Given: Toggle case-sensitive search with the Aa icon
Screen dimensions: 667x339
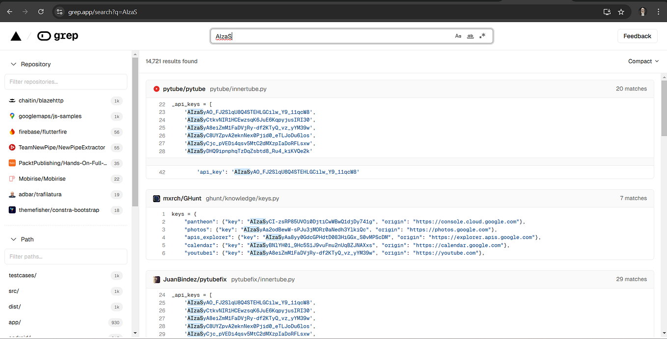Looking at the screenshot, I should click(x=458, y=36).
